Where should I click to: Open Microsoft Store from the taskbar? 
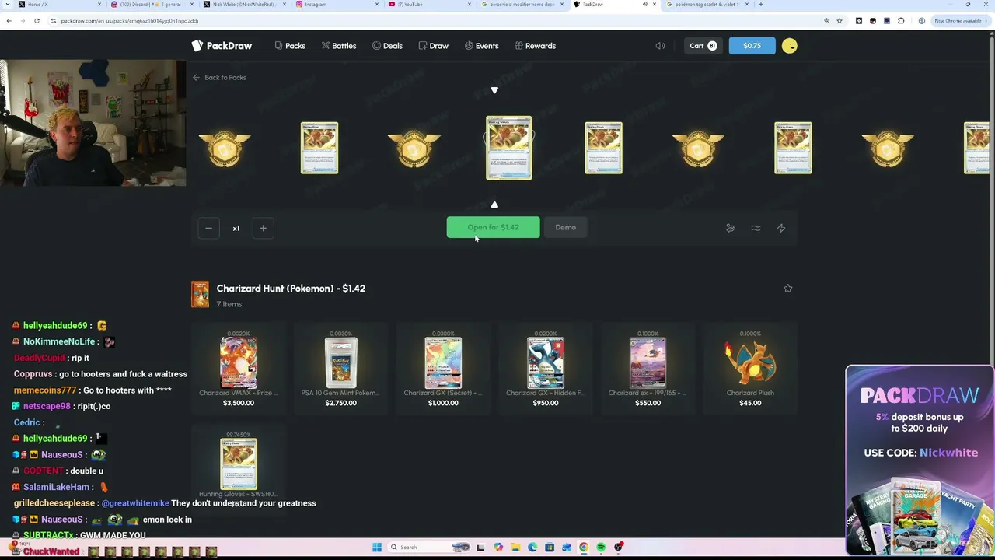550,548
